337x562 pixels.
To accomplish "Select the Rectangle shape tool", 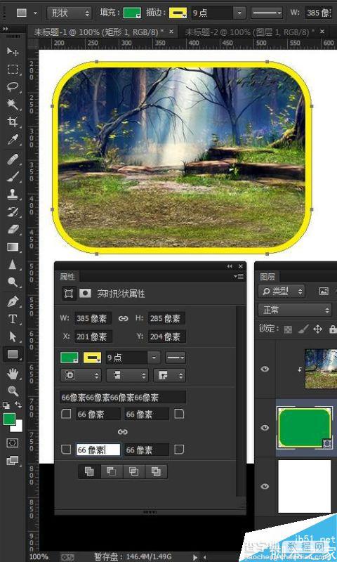I will (x=13, y=354).
